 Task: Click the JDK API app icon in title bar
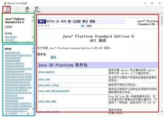click(x=5, y=3)
